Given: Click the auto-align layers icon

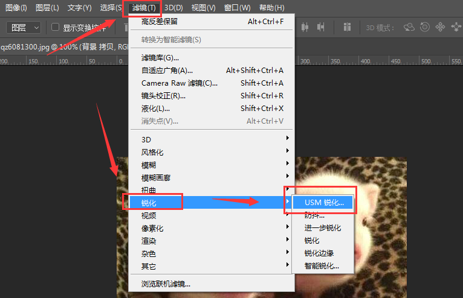Looking at the screenshot, I should click(x=347, y=27).
